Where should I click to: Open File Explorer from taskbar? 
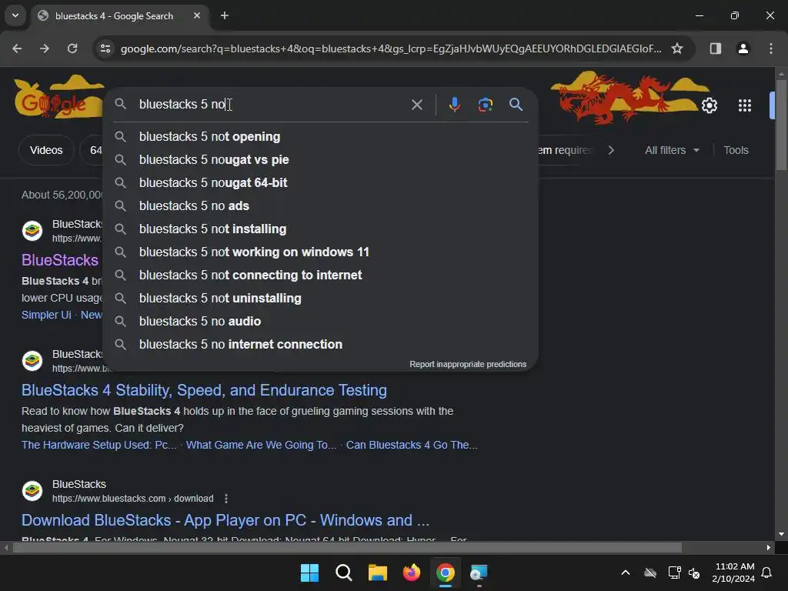(x=377, y=573)
